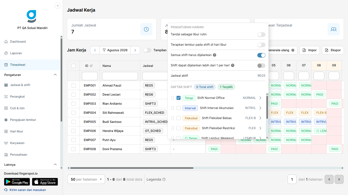Expand Shift Fleksibel Bebas details chevron

click(x=260, y=118)
